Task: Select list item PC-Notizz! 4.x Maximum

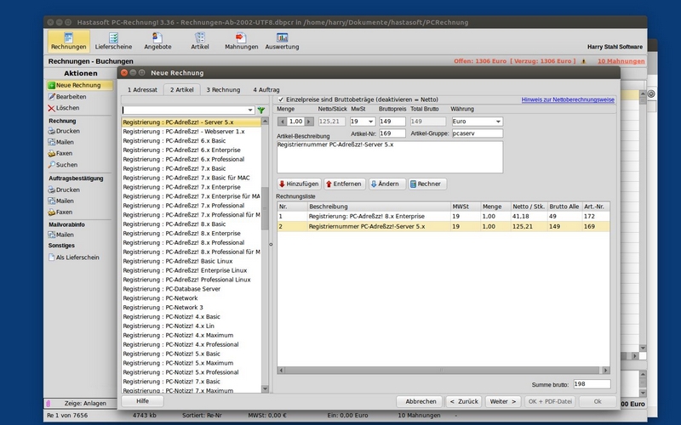Action: click(x=191, y=335)
